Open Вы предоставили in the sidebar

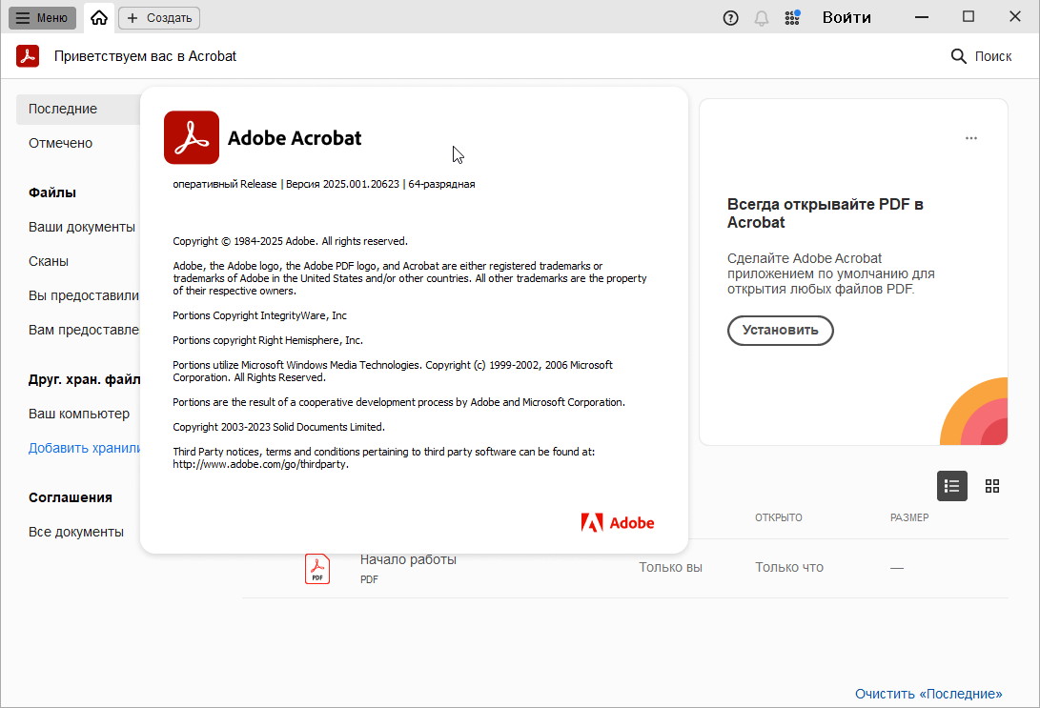tap(84, 295)
